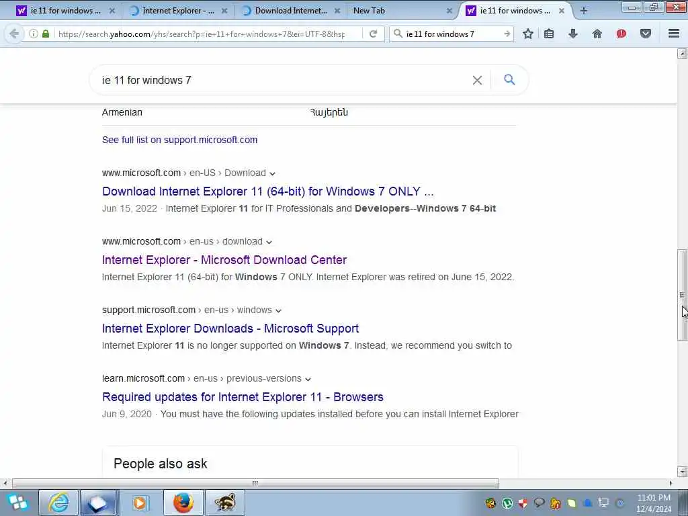Focus the Yahoo search input field
The width and height of the screenshot is (688, 516).
coord(283,81)
